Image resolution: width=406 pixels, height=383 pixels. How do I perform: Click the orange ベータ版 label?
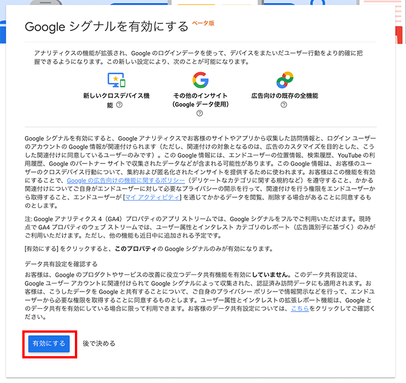[x=203, y=23]
